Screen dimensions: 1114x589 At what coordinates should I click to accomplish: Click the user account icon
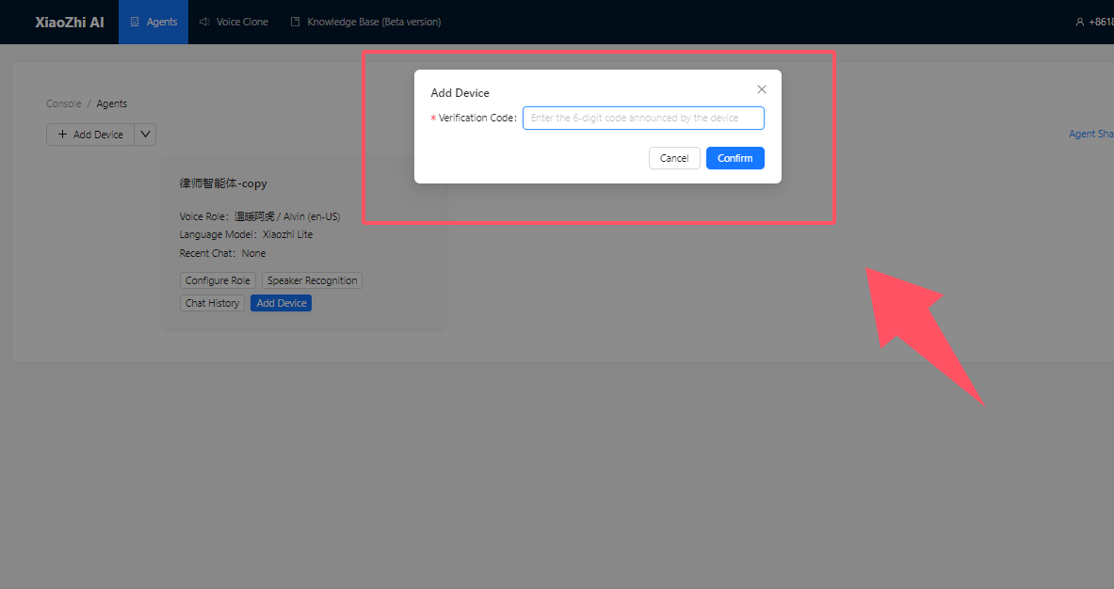1079,22
